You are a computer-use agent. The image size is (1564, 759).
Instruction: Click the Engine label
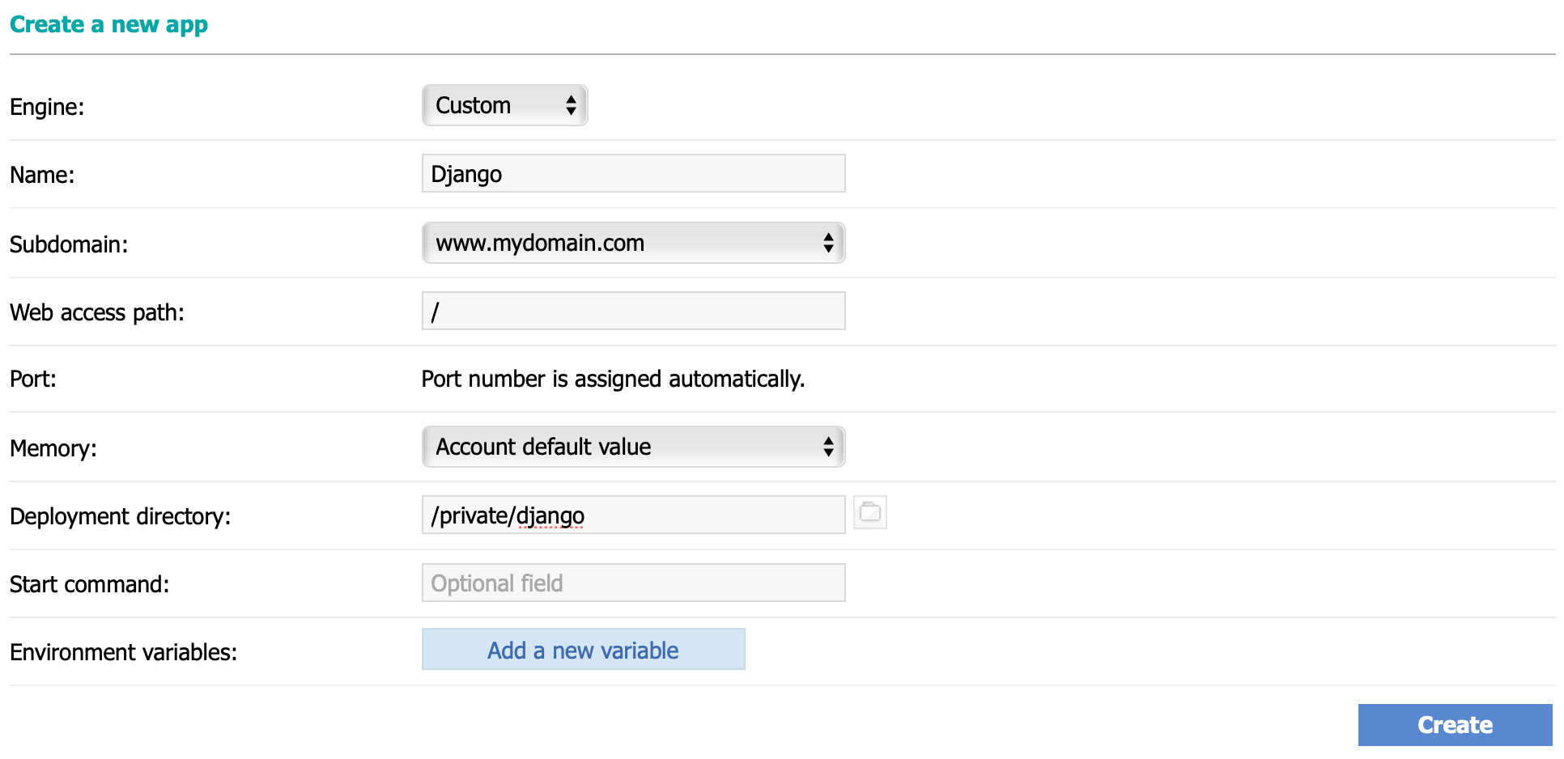(47, 107)
